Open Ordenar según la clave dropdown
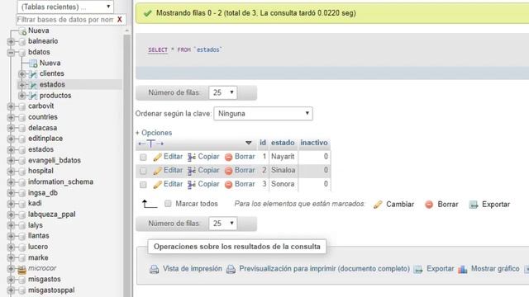Image resolution: width=529 pixels, height=297 pixels. [x=263, y=114]
